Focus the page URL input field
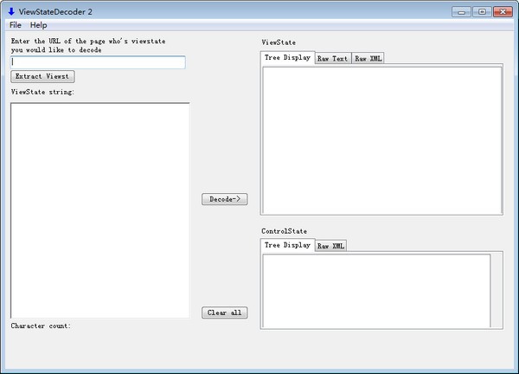 point(98,62)
